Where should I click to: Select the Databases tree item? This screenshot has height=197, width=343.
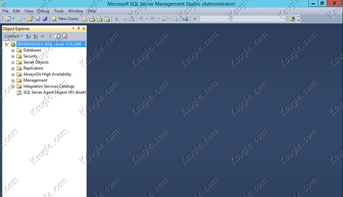[32, 50]
